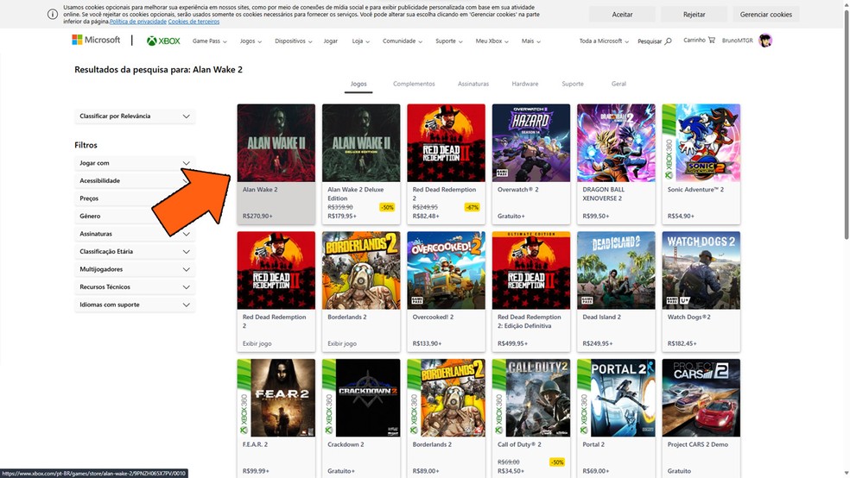Expand the Jogos menu
This screenshot has width=850, height=478.
[251, 41]
